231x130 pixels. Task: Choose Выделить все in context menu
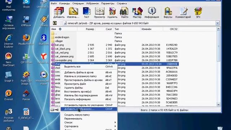(x=89, y=66)
